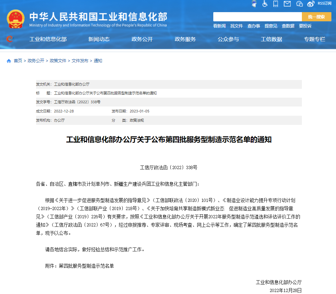Open the attachment 第四批服务型制造示范名单

click(86, 266)
